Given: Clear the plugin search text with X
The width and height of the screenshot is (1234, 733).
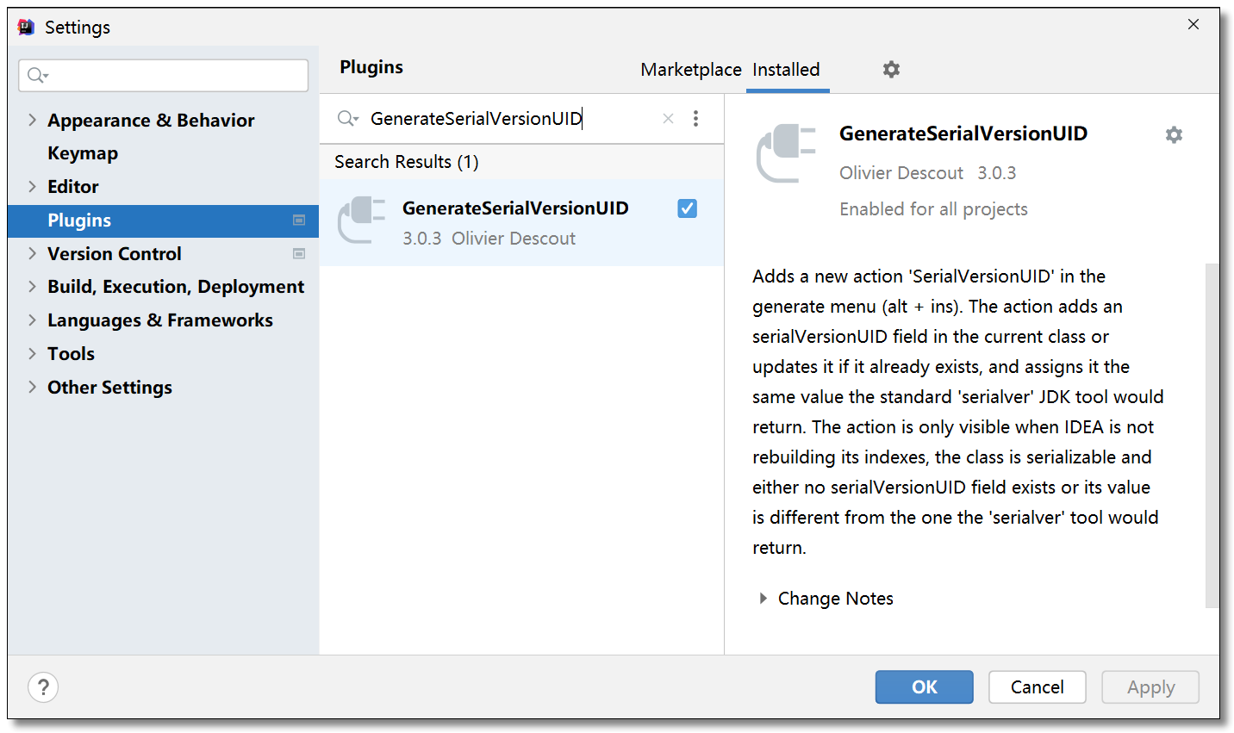Looking at the screenshot, I should click(668, 119).
